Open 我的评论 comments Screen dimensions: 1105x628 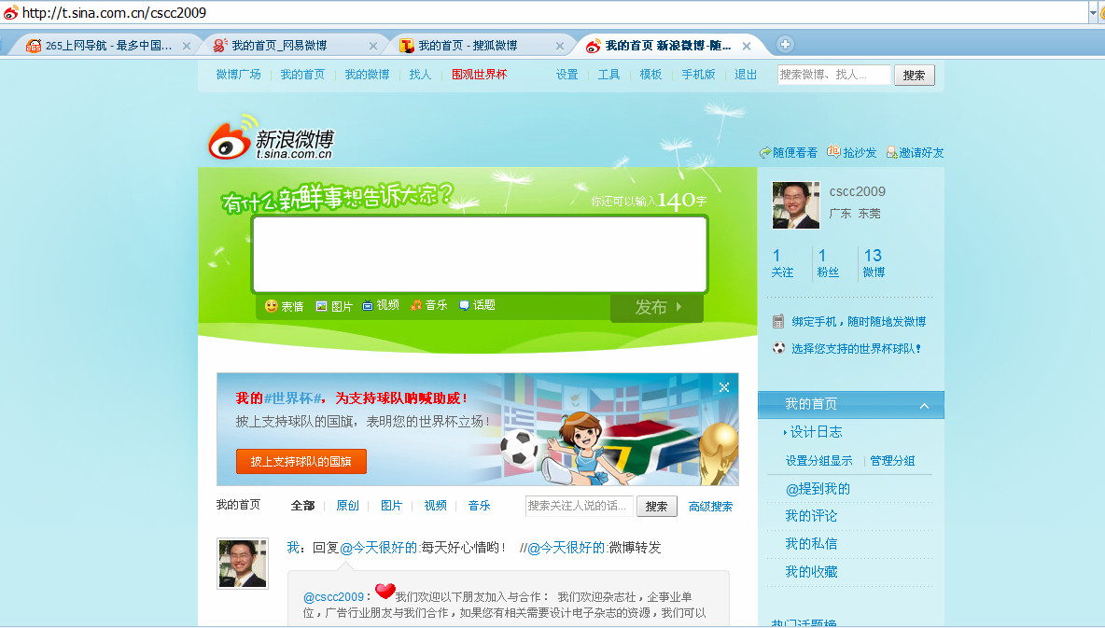[x=811, y=516]
